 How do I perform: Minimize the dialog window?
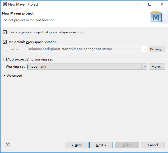pos(138,4)
